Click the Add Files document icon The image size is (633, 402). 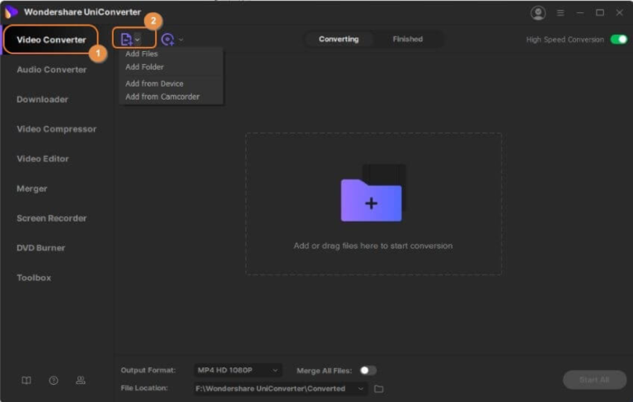pos(126,40)
